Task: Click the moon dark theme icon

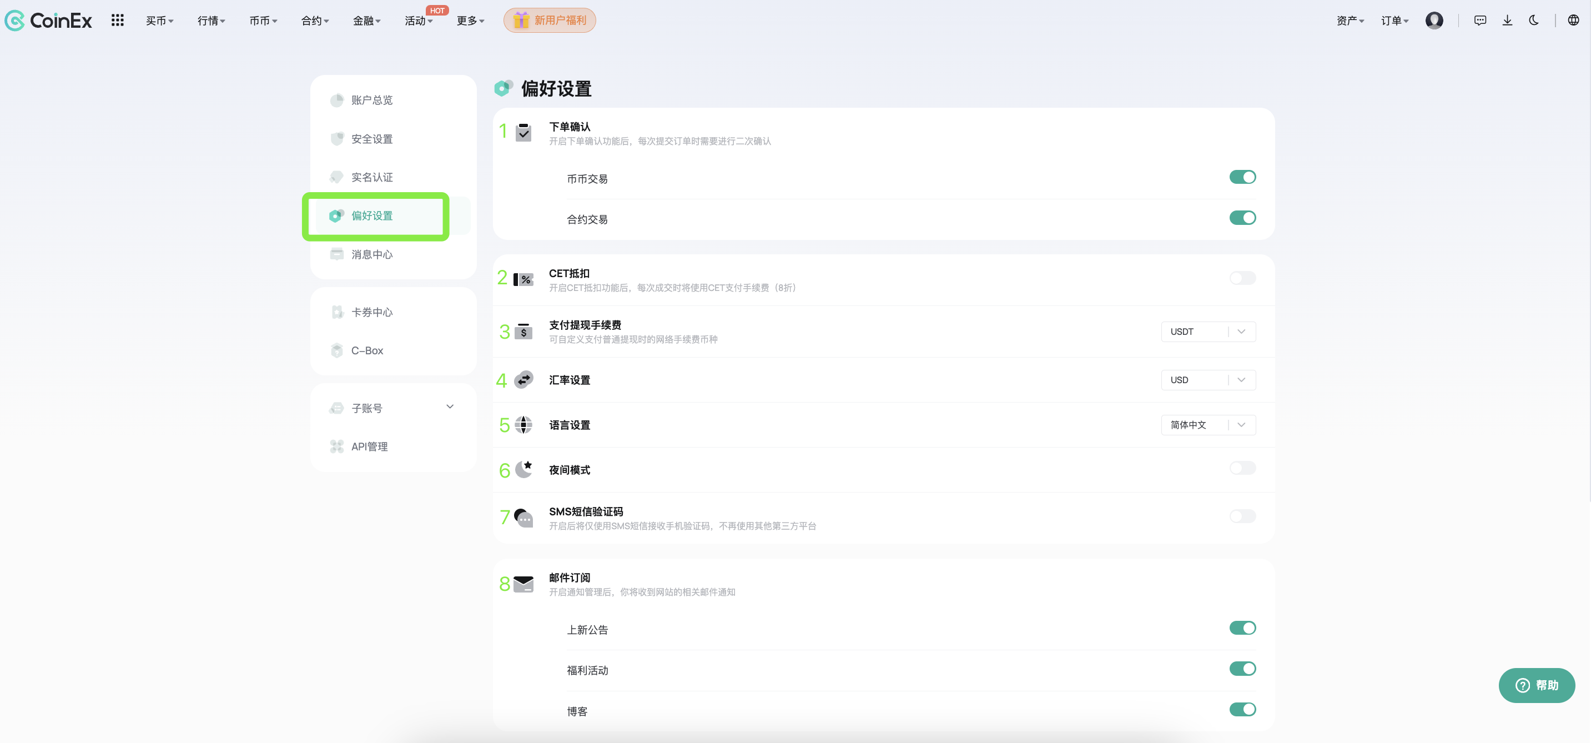Action: coord(1534,21)
